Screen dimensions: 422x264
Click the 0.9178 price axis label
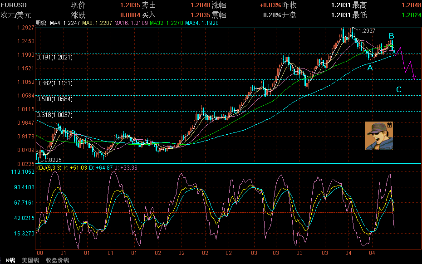click(x=26, y=137)
